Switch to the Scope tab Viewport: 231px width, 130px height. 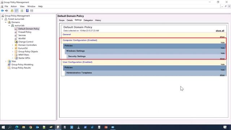tap(62, 20)
